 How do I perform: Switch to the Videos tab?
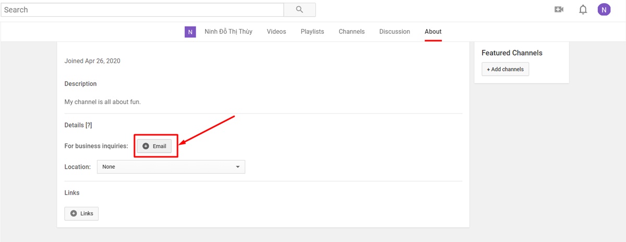point(276,32)
